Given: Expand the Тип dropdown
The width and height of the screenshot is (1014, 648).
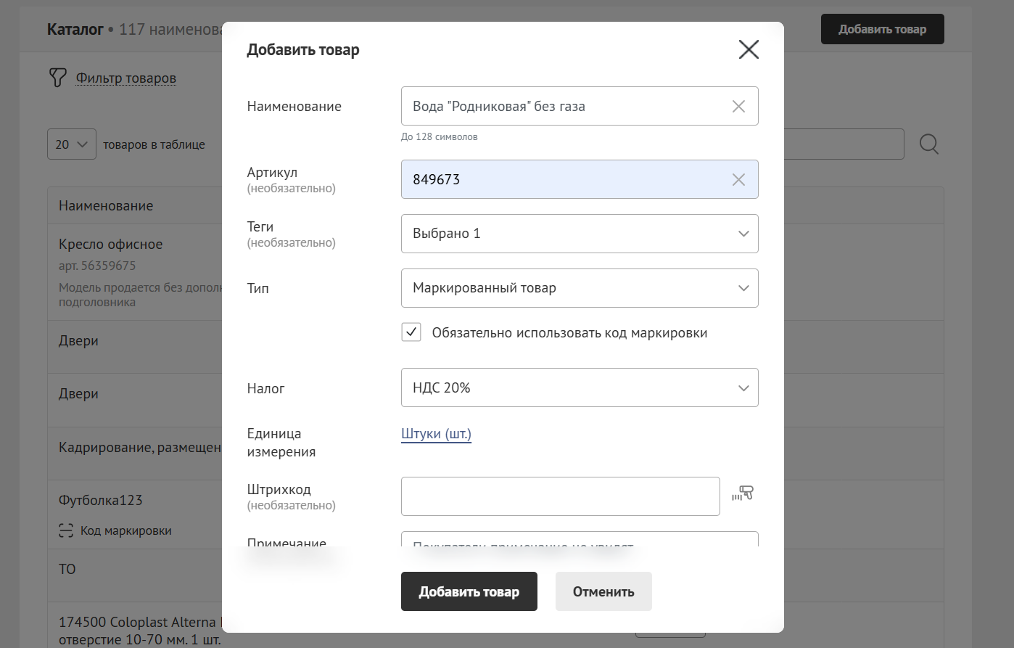Looking at the screenshot, I should click(x=579, y=288).
